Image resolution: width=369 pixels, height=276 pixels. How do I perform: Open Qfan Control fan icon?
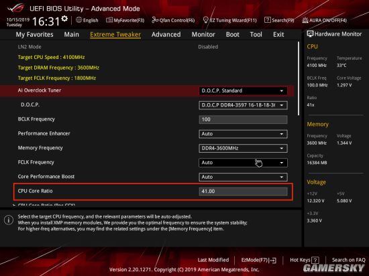coord(155,20)
